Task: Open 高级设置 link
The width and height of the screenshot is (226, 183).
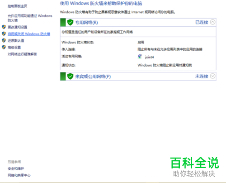Action: pos(14,48)
